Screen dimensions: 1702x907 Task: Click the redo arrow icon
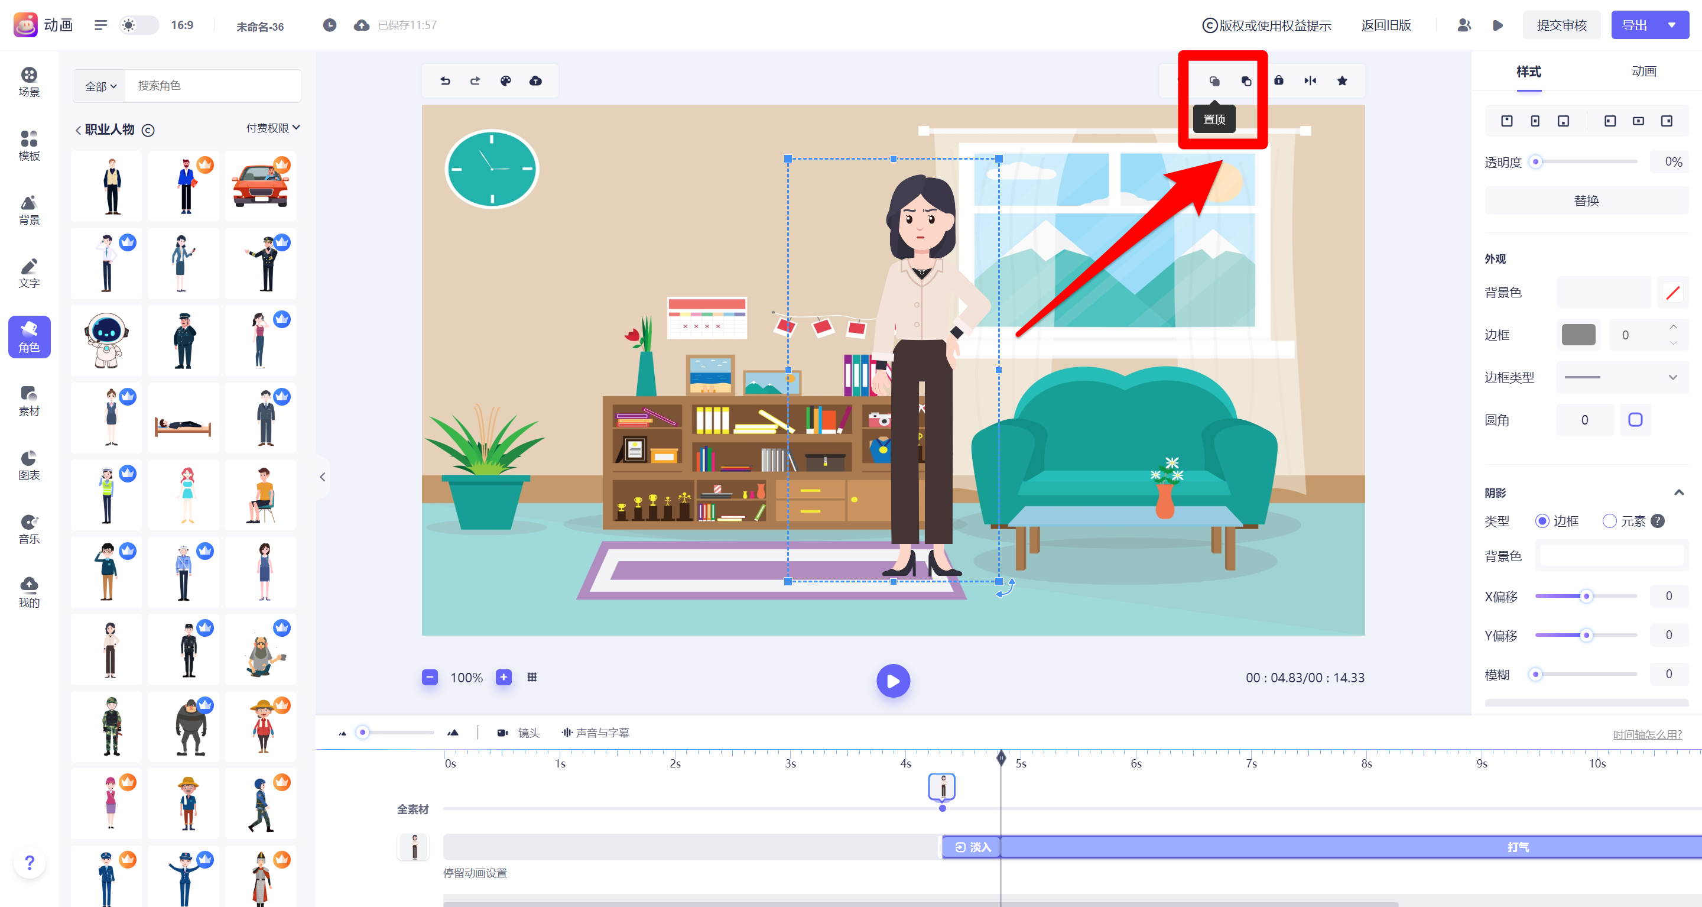click(x=475, y=80)
